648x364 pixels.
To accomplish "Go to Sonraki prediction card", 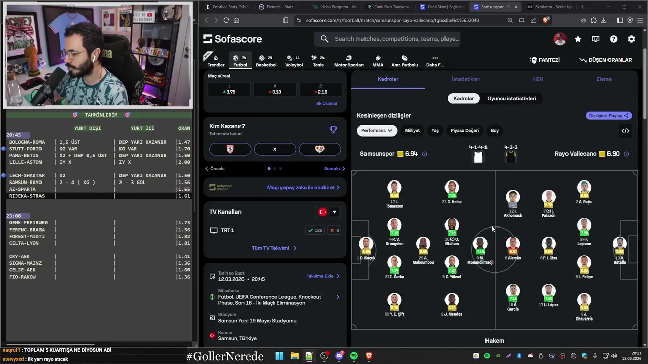I will pyautogui.click(x=334, y=168).
